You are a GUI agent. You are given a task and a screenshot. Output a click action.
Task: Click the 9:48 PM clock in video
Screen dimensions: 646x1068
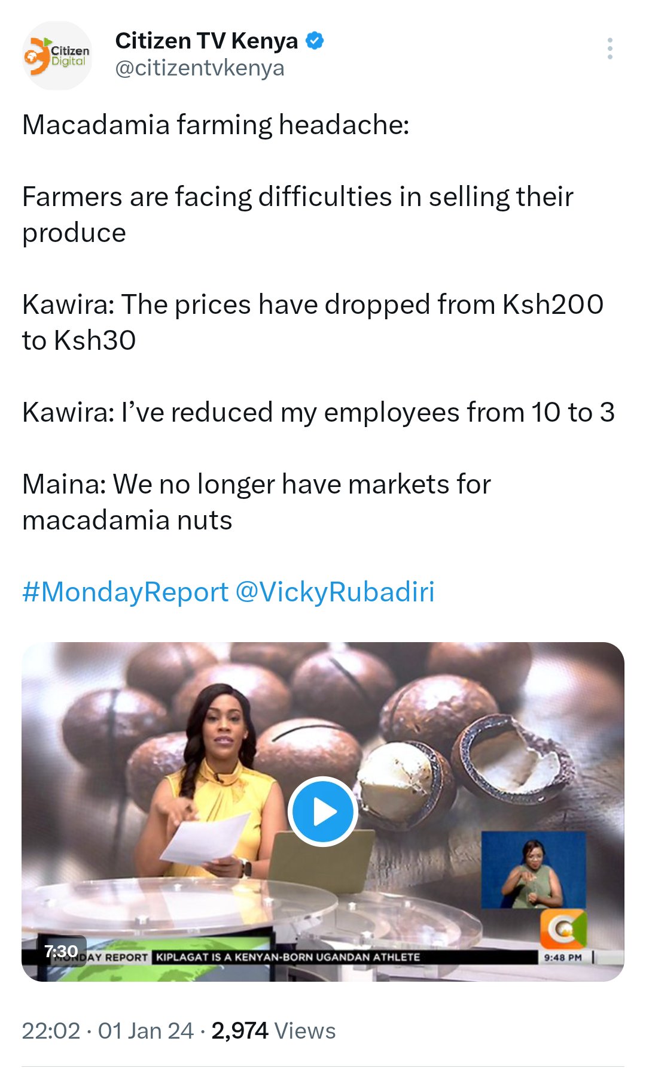562,957
